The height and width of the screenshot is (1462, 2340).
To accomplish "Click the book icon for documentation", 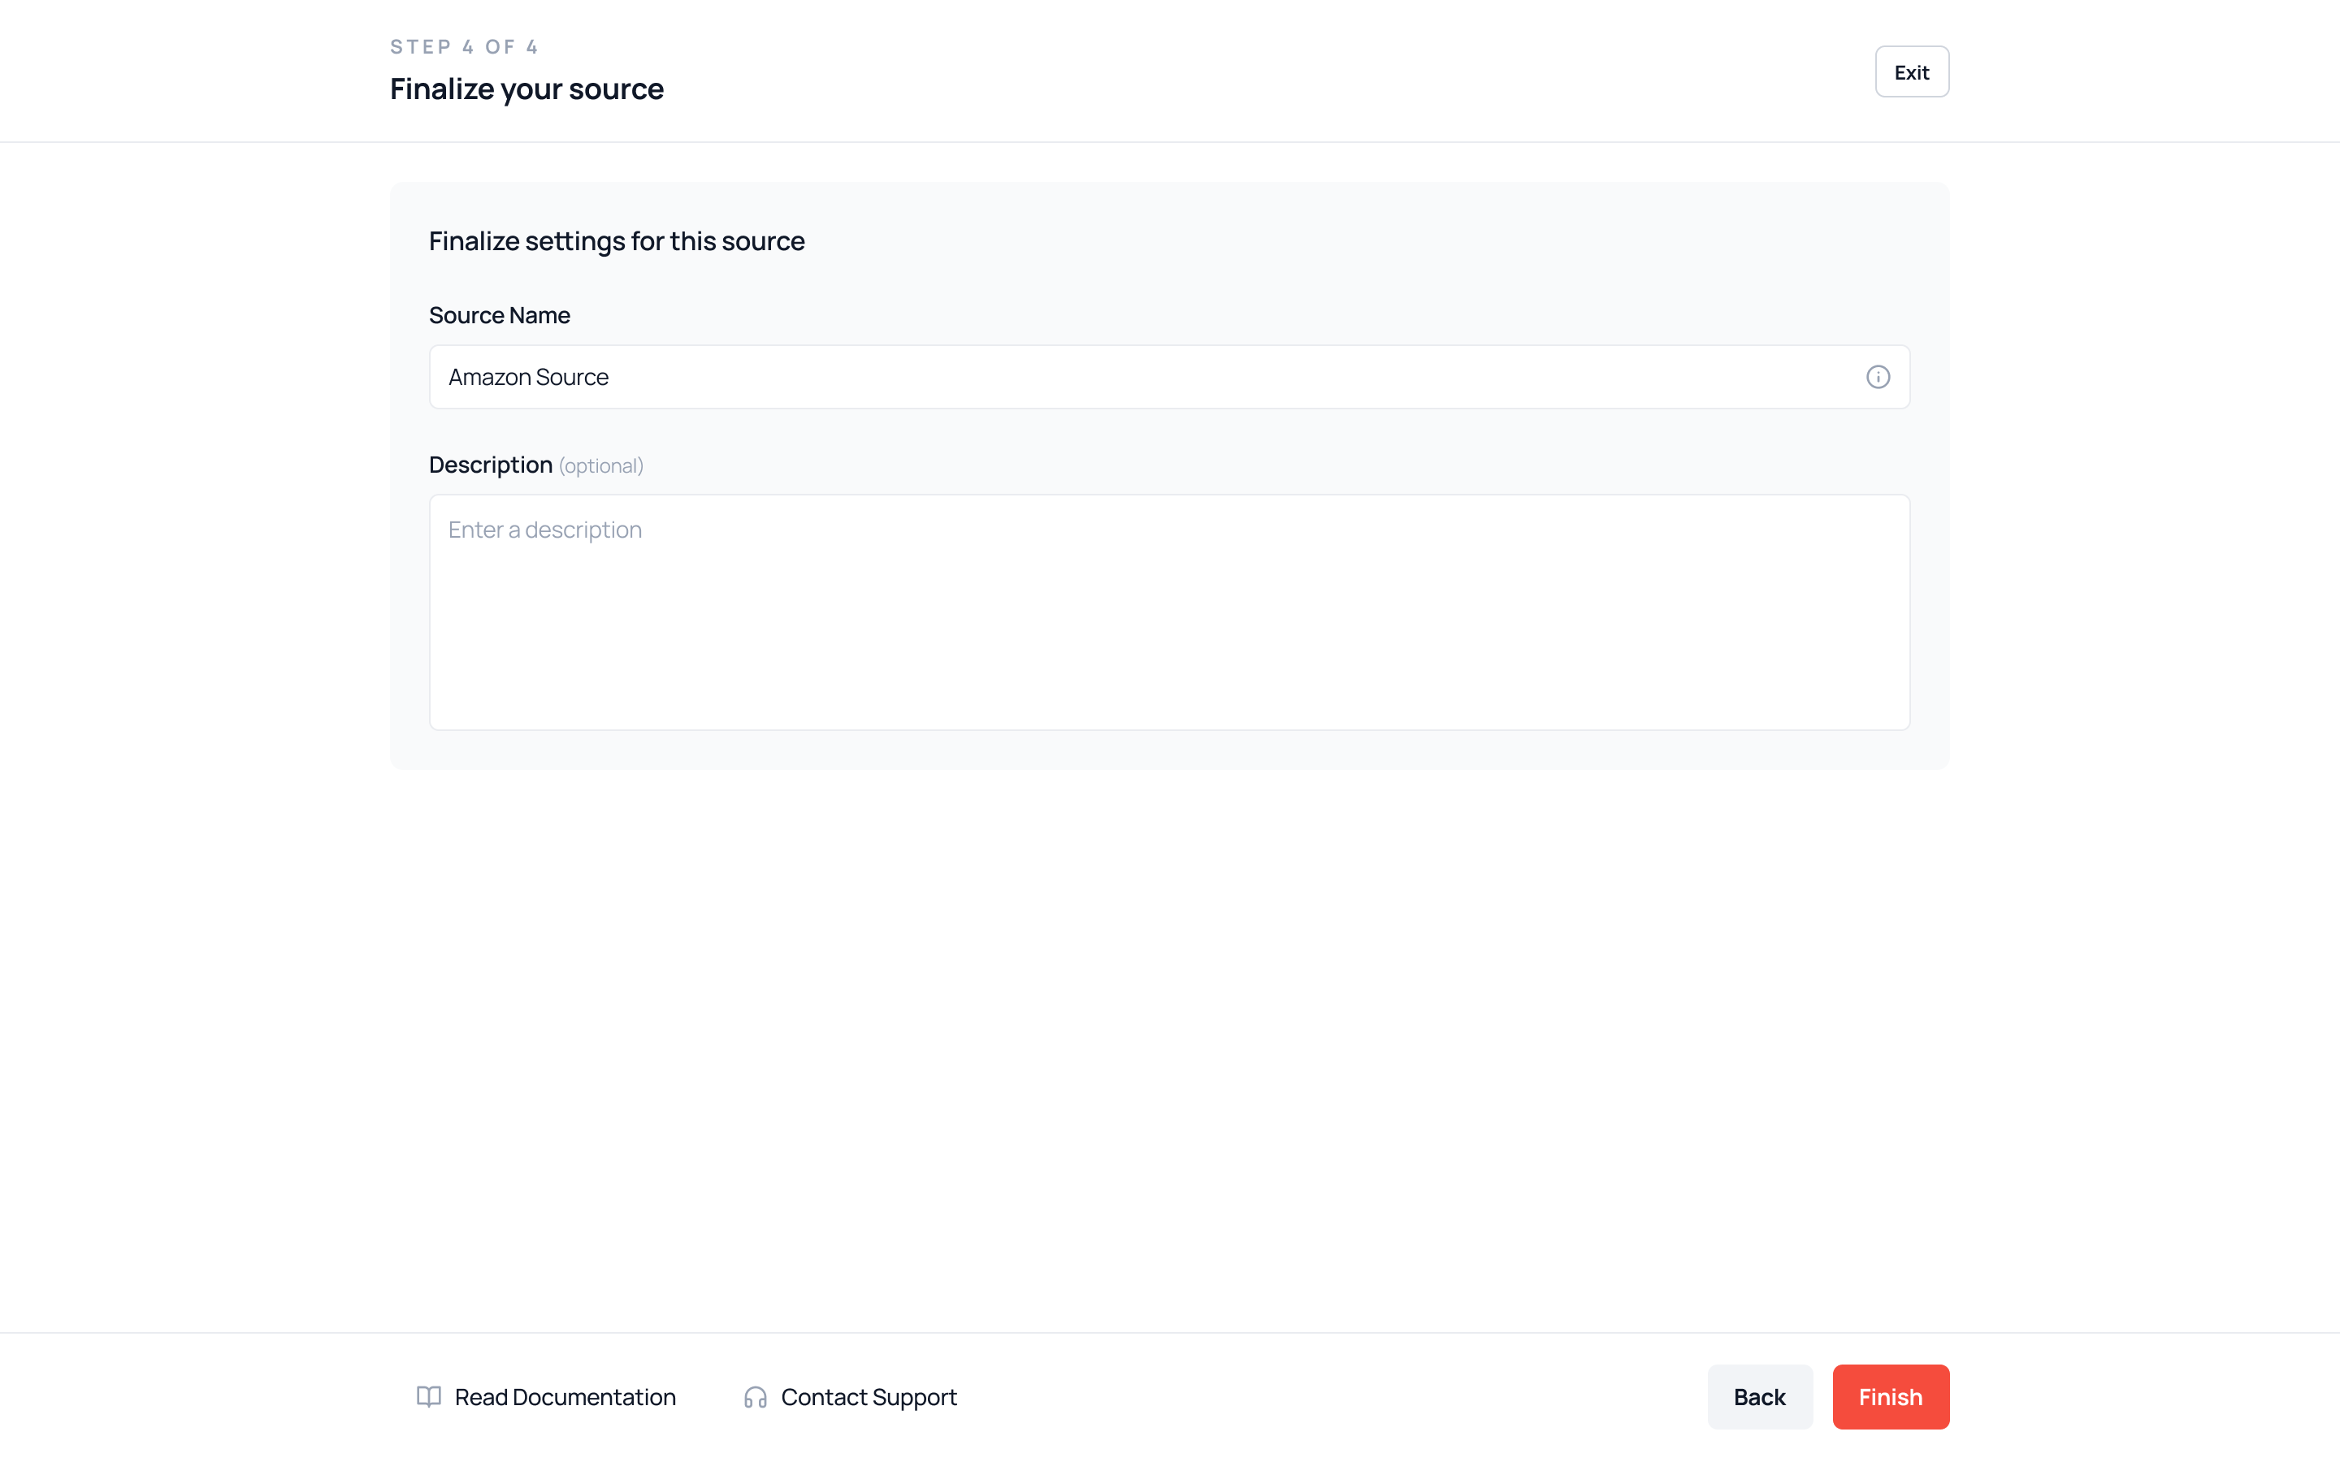I will 428,1396.
